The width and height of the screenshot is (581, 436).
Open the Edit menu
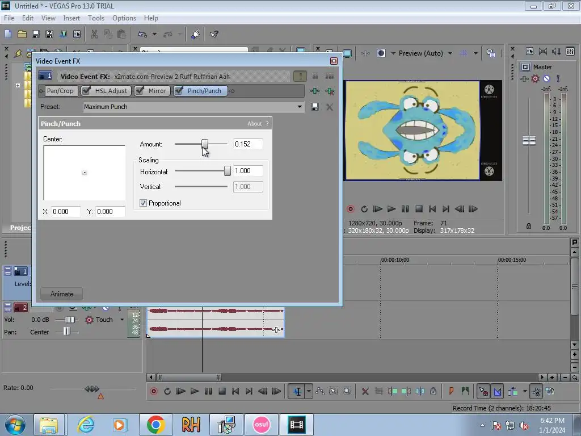(x=27, y=18)
